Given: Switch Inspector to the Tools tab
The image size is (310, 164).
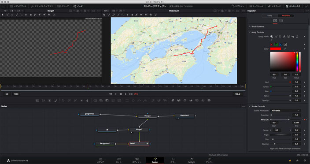Looking at the screenshot, I should pos(269,15).
